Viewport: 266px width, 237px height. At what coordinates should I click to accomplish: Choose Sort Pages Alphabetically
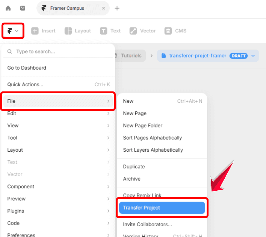pos(162,138)
